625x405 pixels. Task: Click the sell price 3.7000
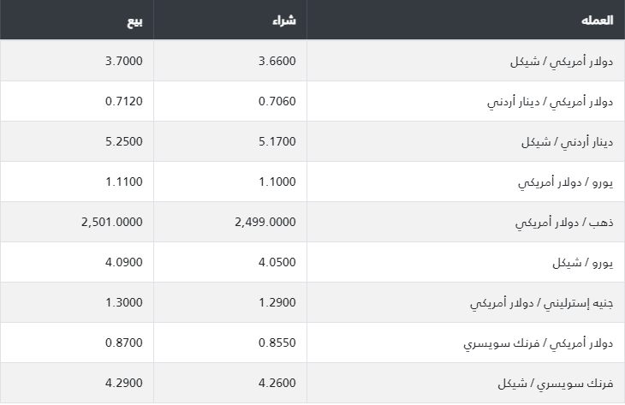(x=123, y=61)
